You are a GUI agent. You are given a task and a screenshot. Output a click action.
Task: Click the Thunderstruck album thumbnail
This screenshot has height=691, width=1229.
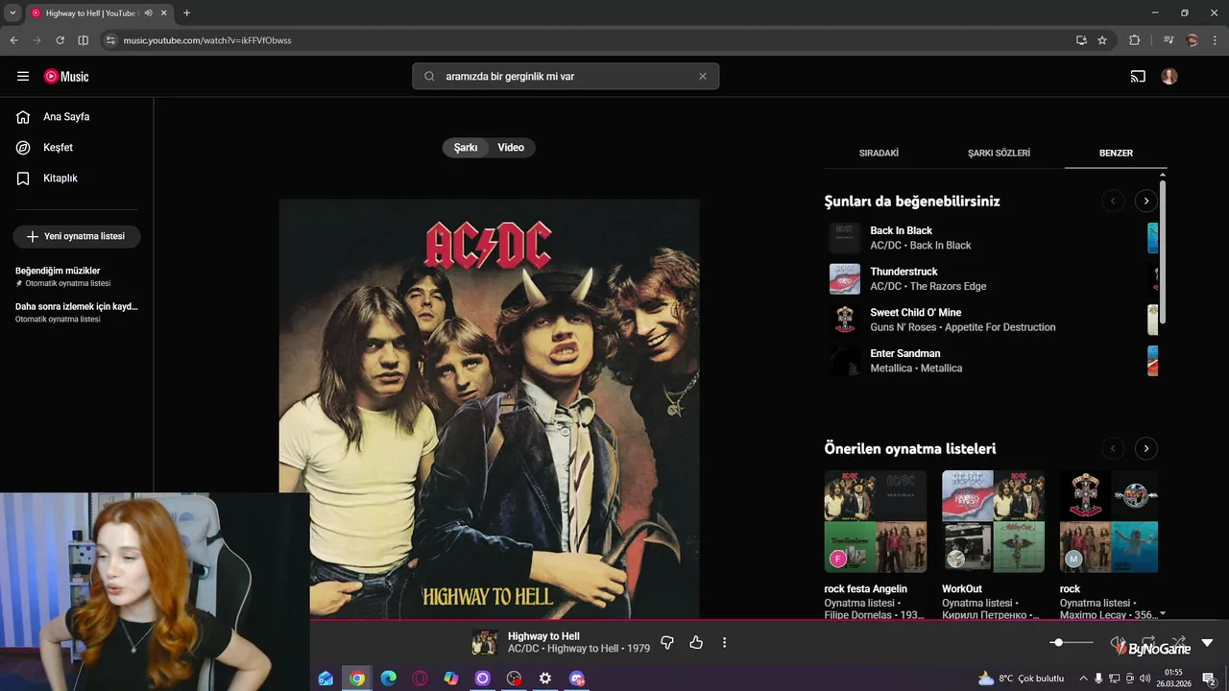[845, 279]
